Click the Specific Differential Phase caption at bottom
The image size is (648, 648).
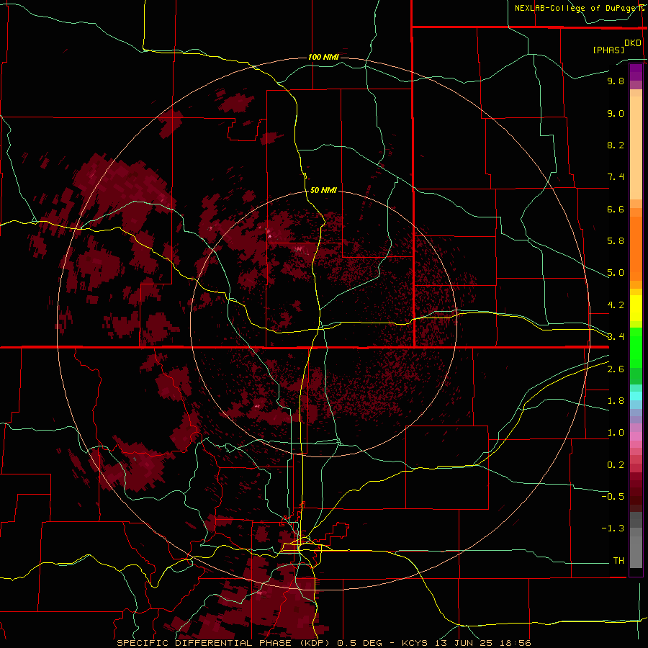(x=323, y=643)
